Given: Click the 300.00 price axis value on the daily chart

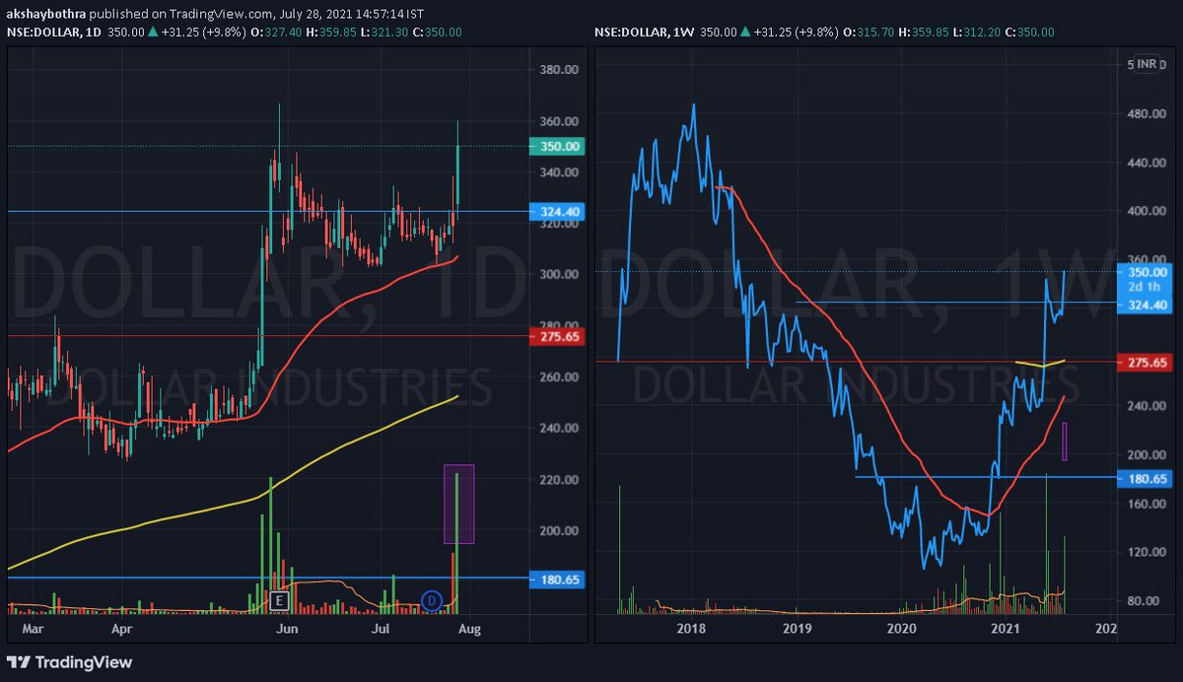Looking at the screenshot, I should [x=560, y=274].
